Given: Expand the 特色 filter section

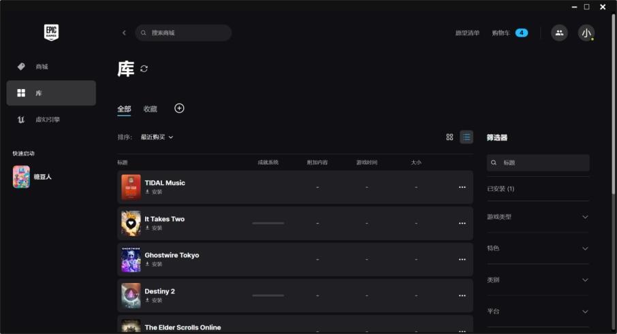Looking at the screenshot, I should pyautogui.click(x=538, y=248).
